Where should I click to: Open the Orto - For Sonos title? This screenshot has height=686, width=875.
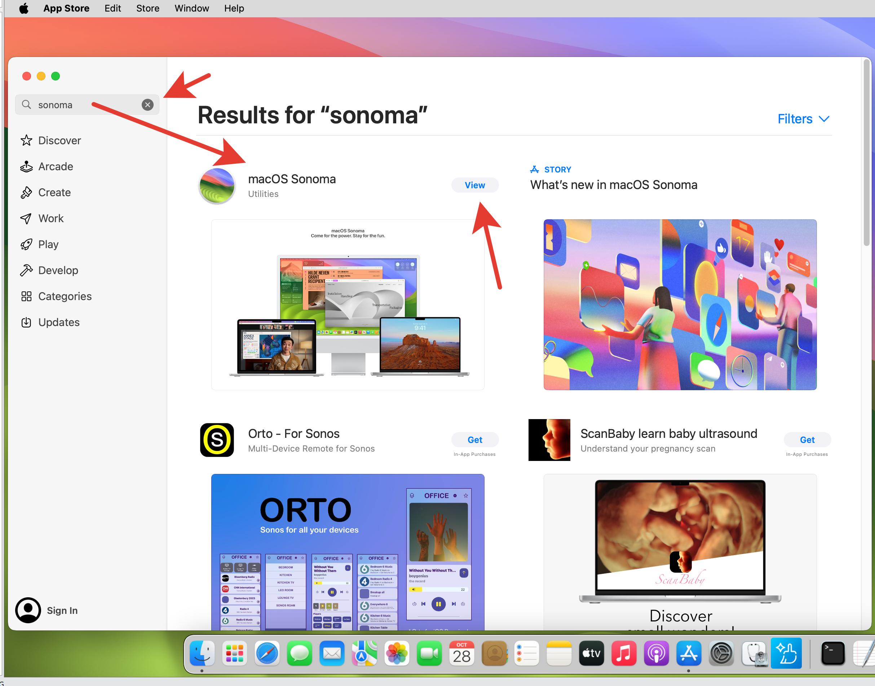[294, 434]
